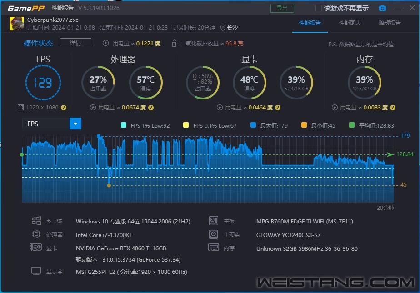Click the processor 27% usage gauge
The width and height of the screenshot is (420, 293).
[98, 83]
